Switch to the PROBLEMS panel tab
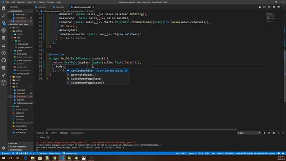Image resolution: width=286 pixels, height=161 pixels. [x=40, y=133]
